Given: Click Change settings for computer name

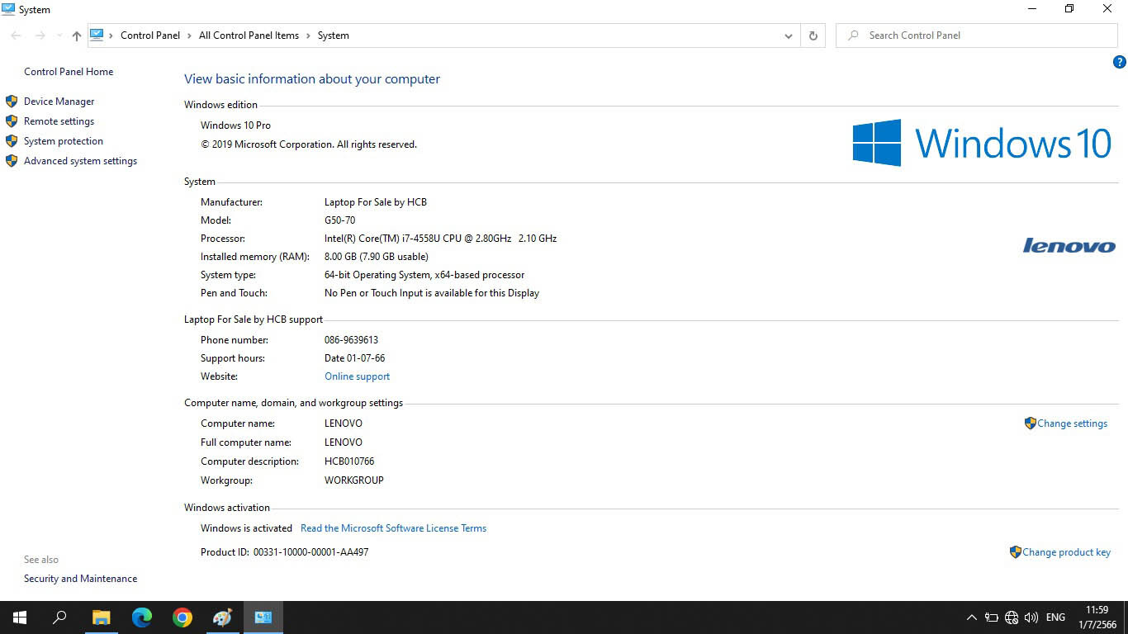Looking at the screenshot, I should pos(1072,423).
